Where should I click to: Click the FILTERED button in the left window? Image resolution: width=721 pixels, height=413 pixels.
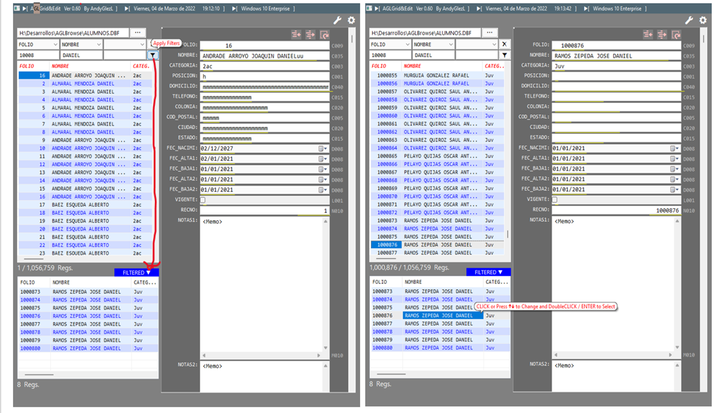tap(136, 273)
